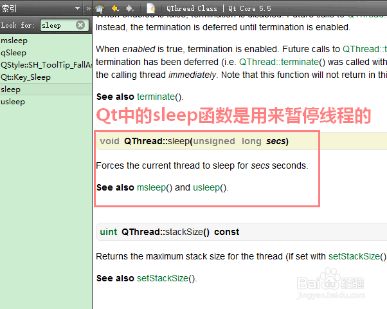
Task: Select the sleep entry in the index list
Action: point(46,89)
